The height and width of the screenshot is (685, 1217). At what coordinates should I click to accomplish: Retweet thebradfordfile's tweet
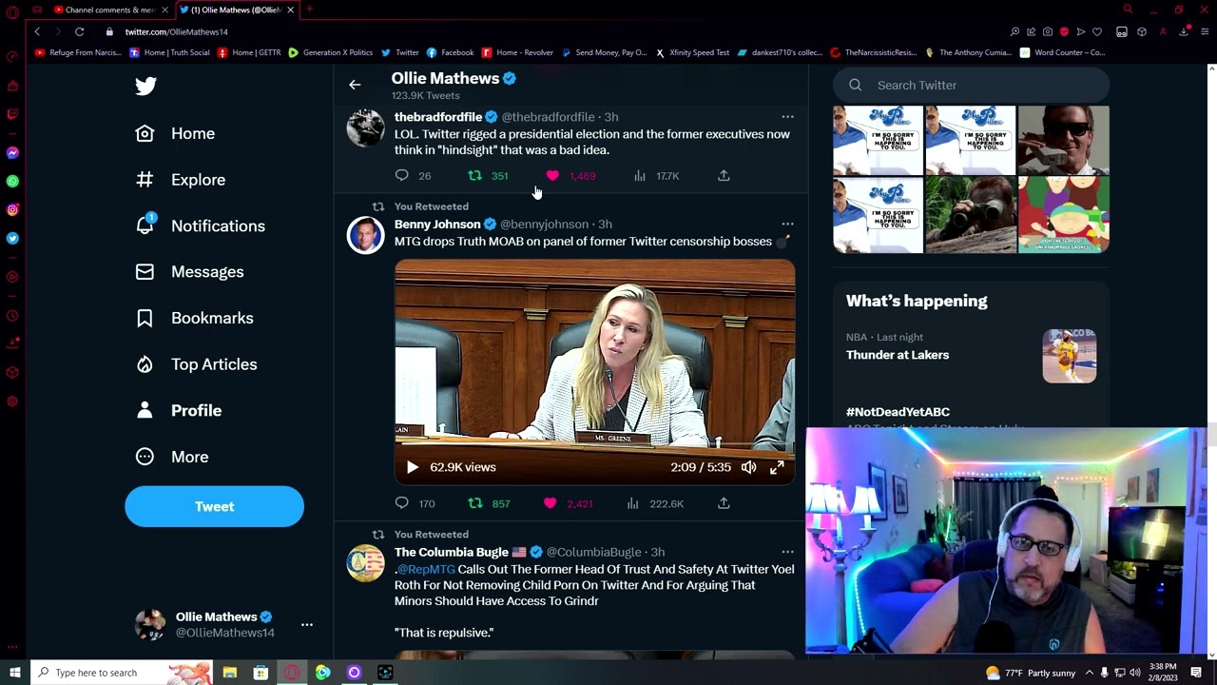(474, 175)
